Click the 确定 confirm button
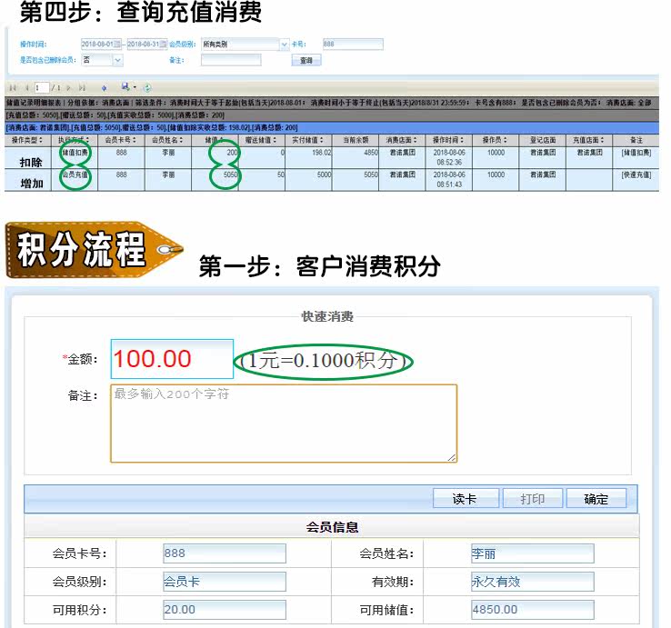The image size is (671, 628). tap(596, 498)
